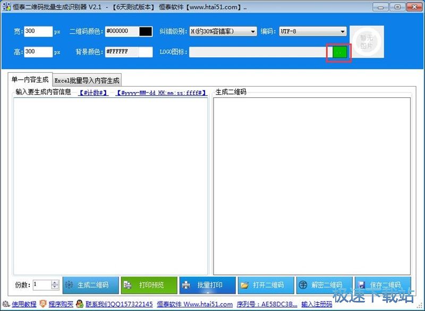
Task: Click 联系我们QQ157322145 contact link
Action: pyautogui.click(x=119, y=304)
